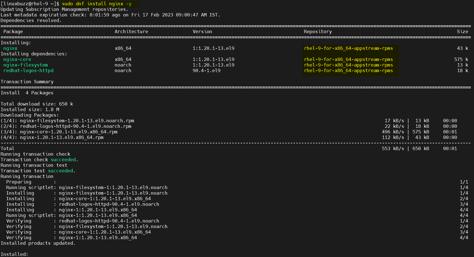
Task: Click version '1:1.20.1-13.el9' in nginx-core row
Action: 213,59
